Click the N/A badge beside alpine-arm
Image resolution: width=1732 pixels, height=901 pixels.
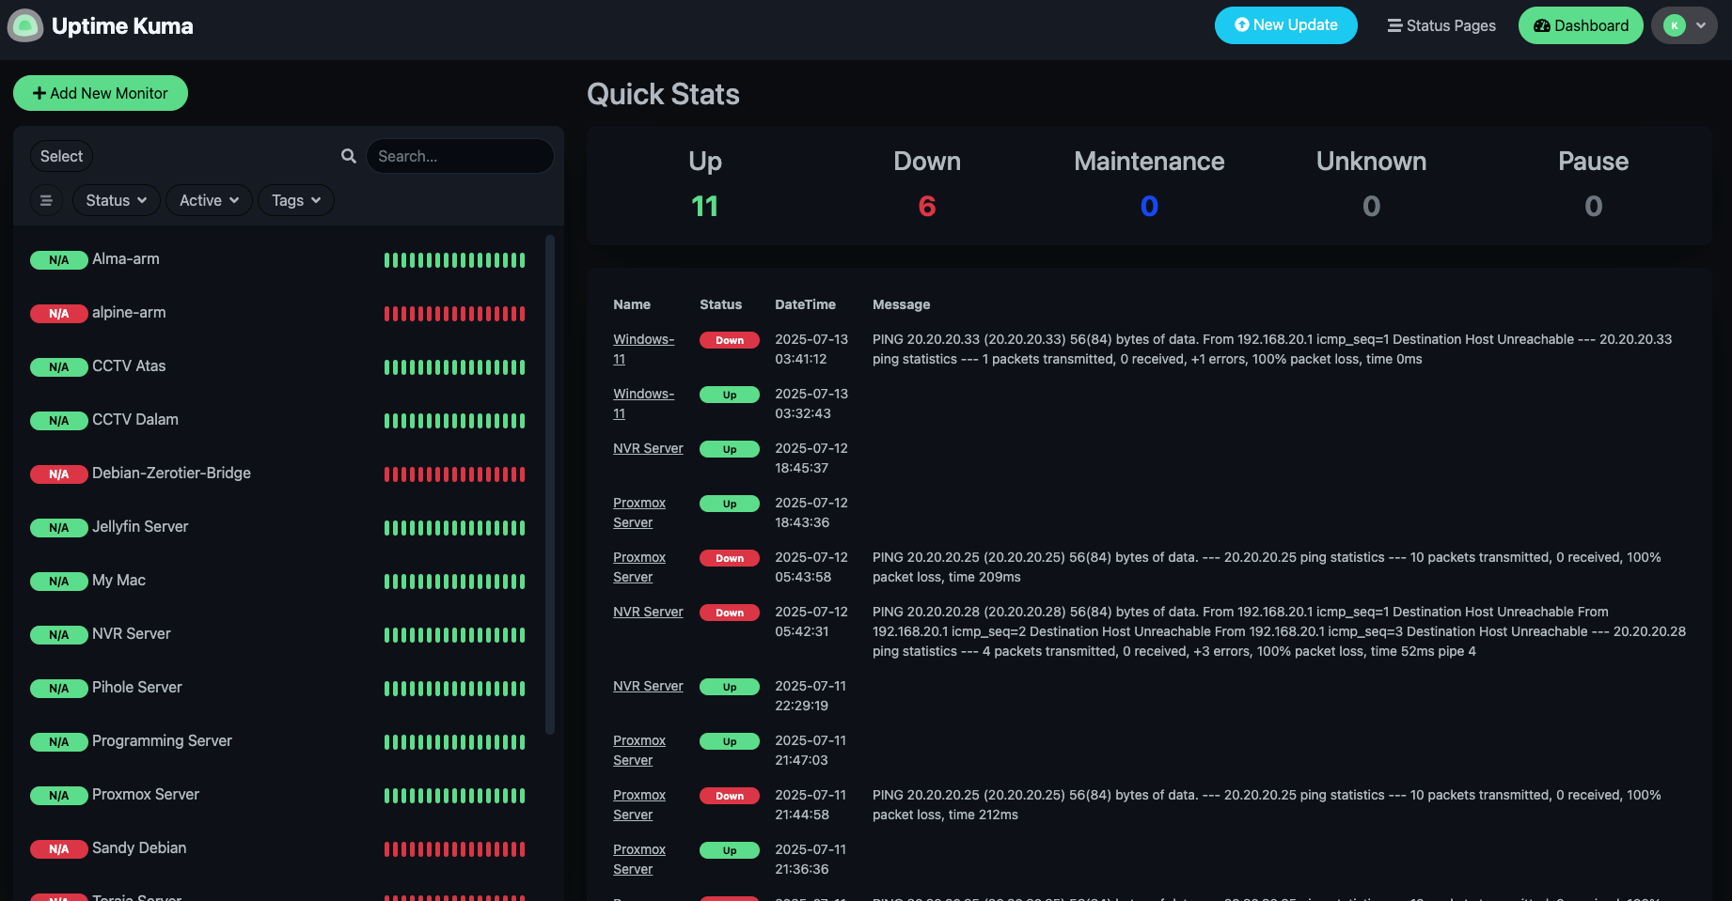[58, 314]
